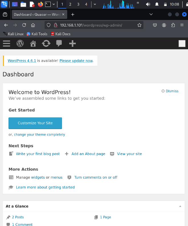Image resolution: width=188 pixels, height=226 pixels.
Task: Open the extensions puzzle icon
Action: [173, 25]
